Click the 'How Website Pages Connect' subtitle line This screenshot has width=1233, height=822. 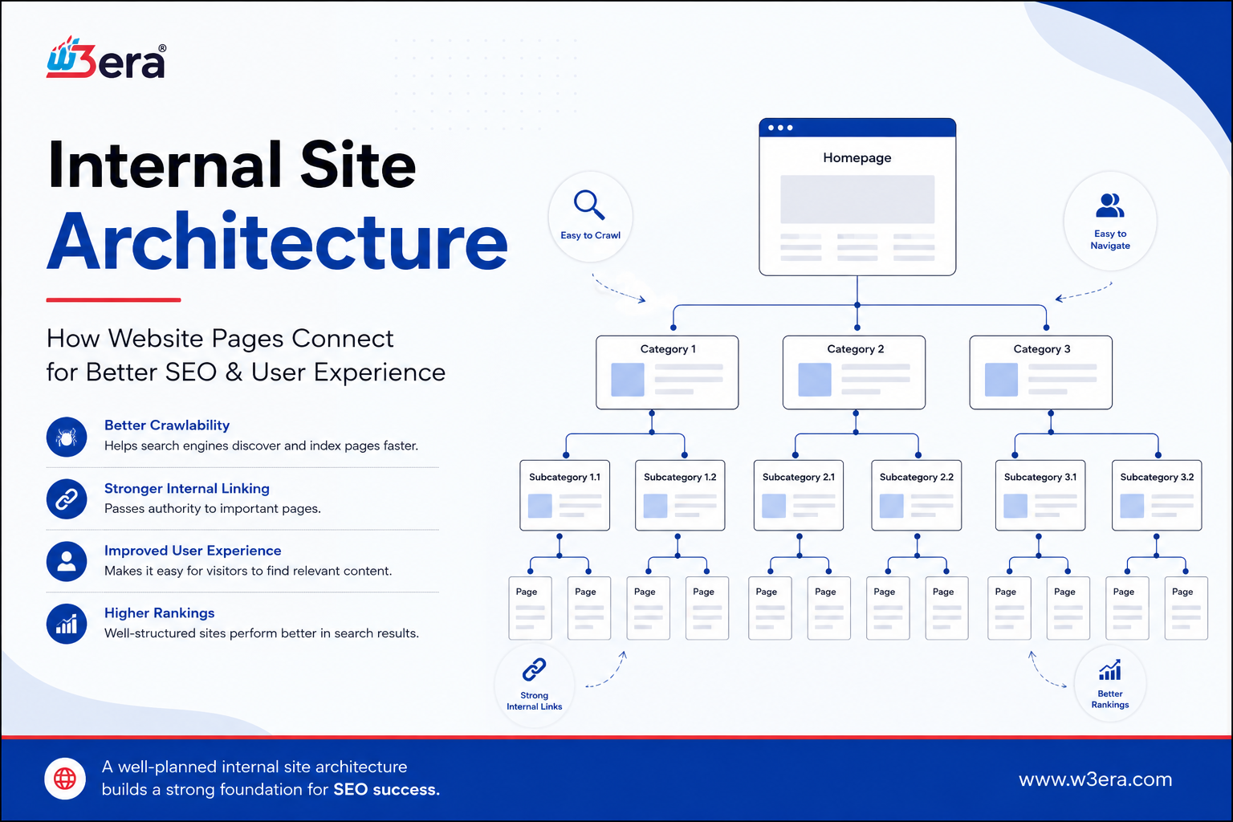point(220,339)
